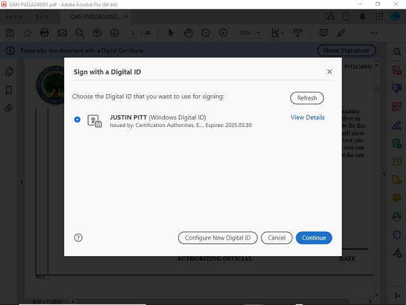
Task: Open View Details for the digital ID
Action: coord(307,118)
